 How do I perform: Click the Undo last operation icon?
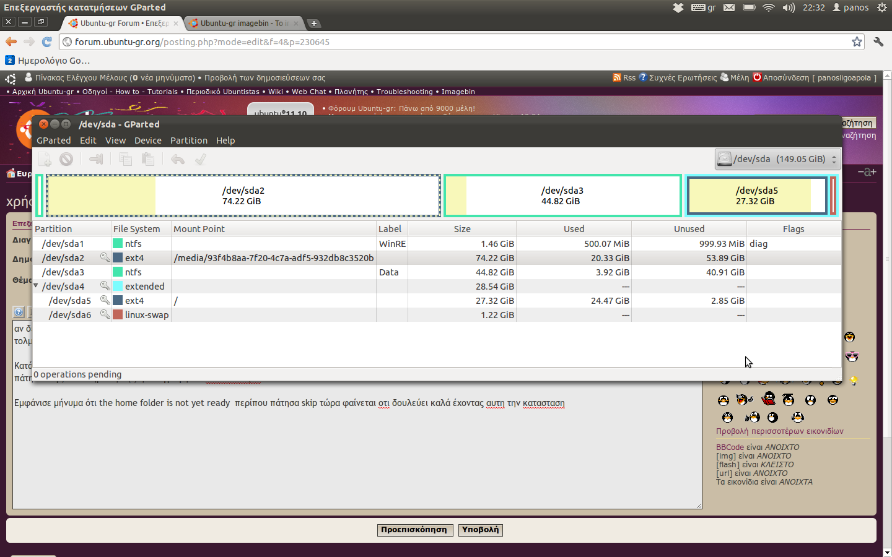178,160
